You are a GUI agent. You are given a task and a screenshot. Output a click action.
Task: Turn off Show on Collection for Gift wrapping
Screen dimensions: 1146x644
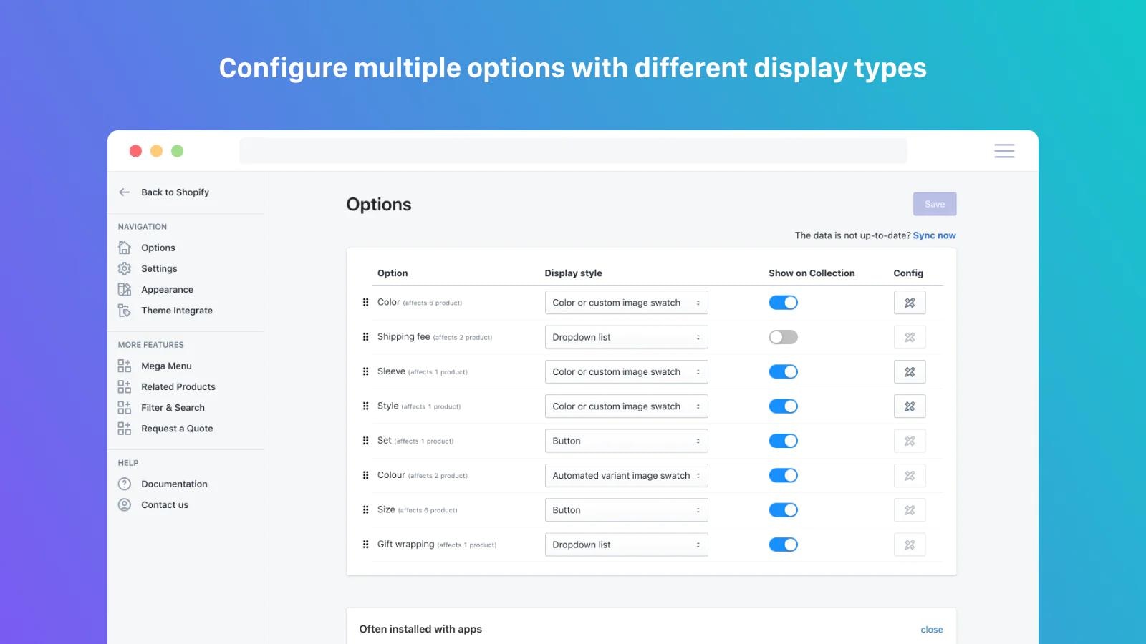tap(783, 544)
